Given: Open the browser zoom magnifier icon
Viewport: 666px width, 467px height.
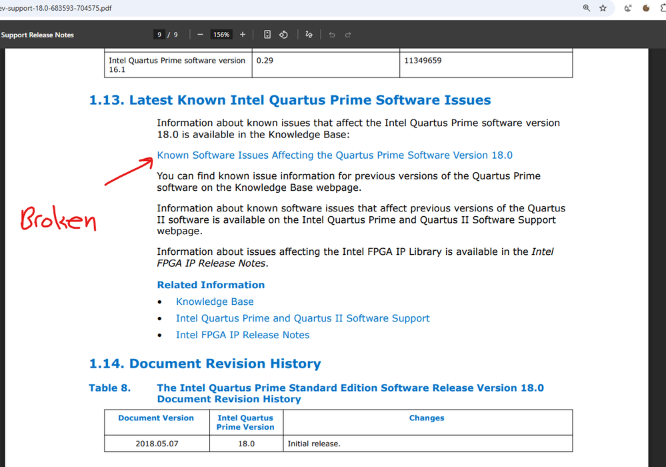Looking at the screenshot, I should [587, 8].
